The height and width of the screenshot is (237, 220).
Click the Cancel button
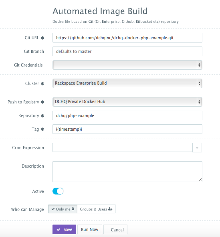115,230
